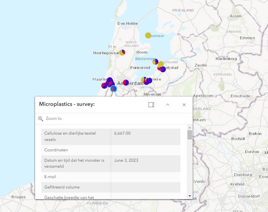Viewport: 268px width, 212px height.
Task: Click the Den Helder label on map
Action: point(128,24)
